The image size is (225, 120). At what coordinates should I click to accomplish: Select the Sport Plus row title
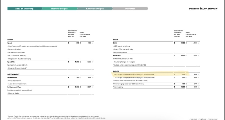(11, 62)
